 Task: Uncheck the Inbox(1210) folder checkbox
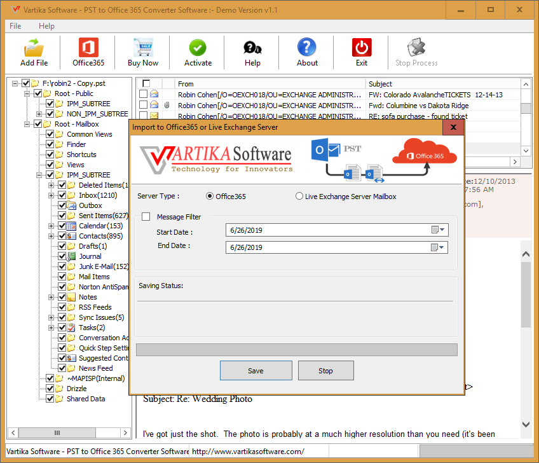(62, 195)
